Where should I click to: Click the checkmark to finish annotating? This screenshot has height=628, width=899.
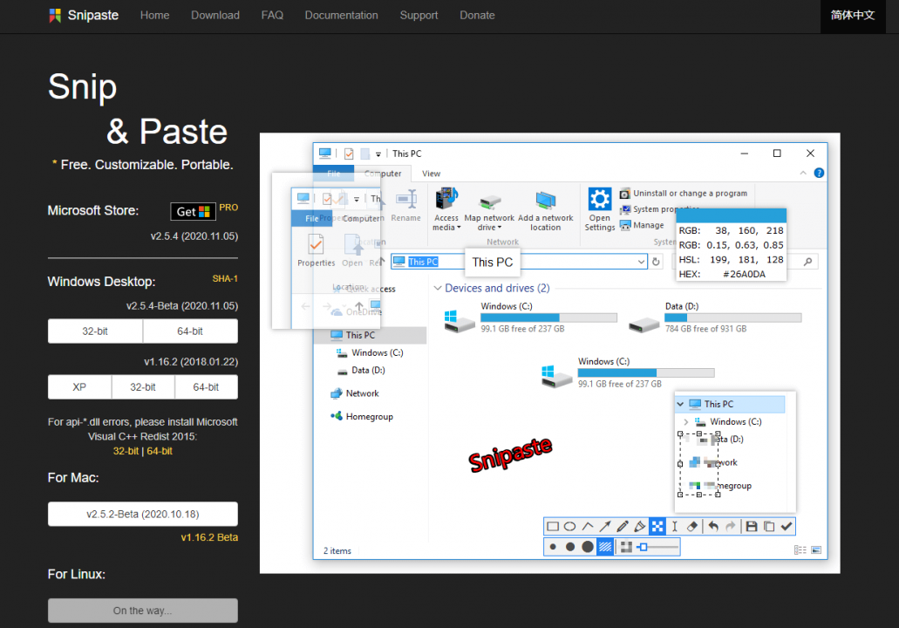(787, 527)
